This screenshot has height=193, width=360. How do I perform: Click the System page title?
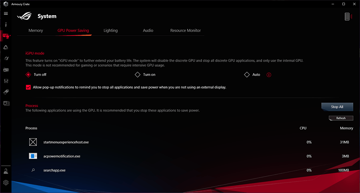[x=47, y=16]
